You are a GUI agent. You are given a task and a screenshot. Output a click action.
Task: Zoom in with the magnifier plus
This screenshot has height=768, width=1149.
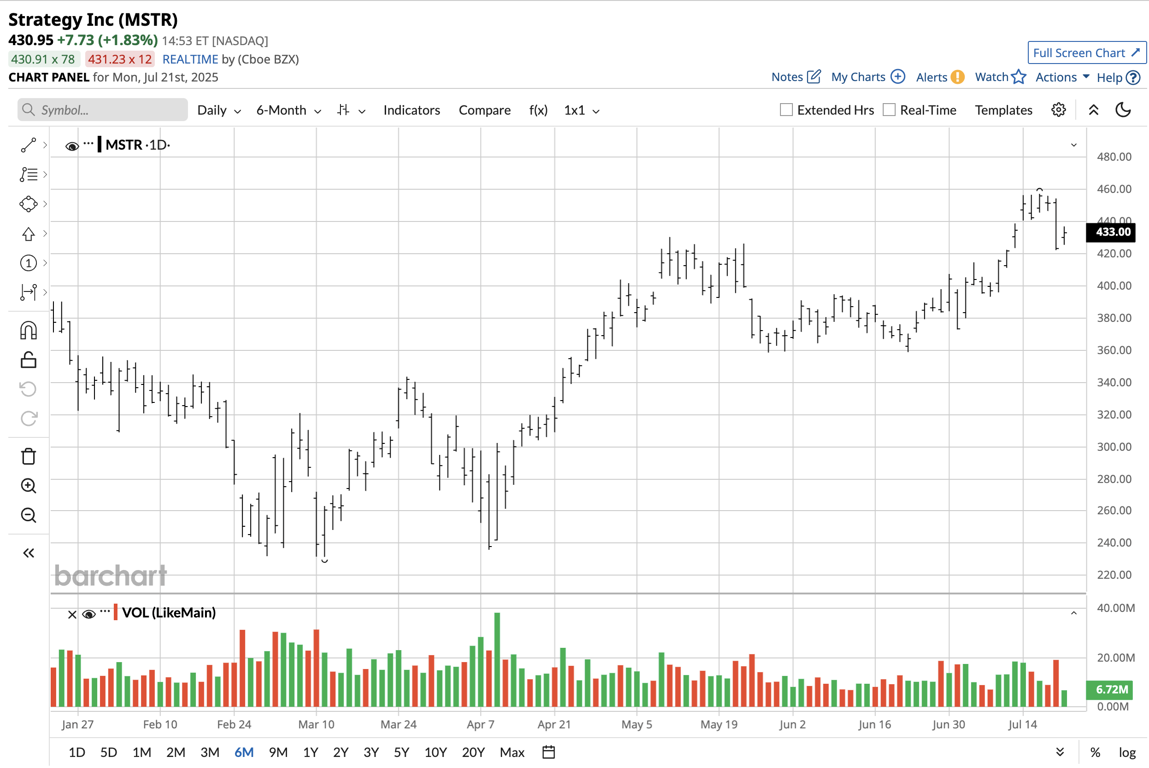click(29, 486)
